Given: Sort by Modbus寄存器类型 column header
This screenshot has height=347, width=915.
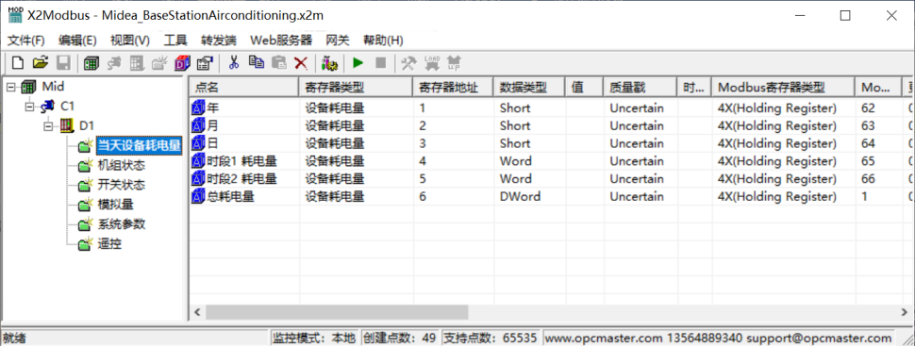Looking at the screenshot, I should pos(783,88).
